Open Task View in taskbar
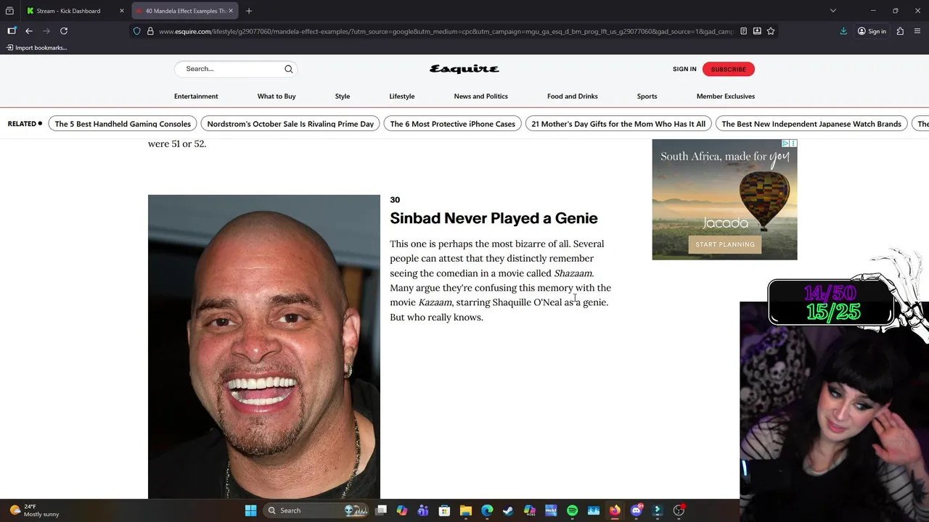 point(381,510)
